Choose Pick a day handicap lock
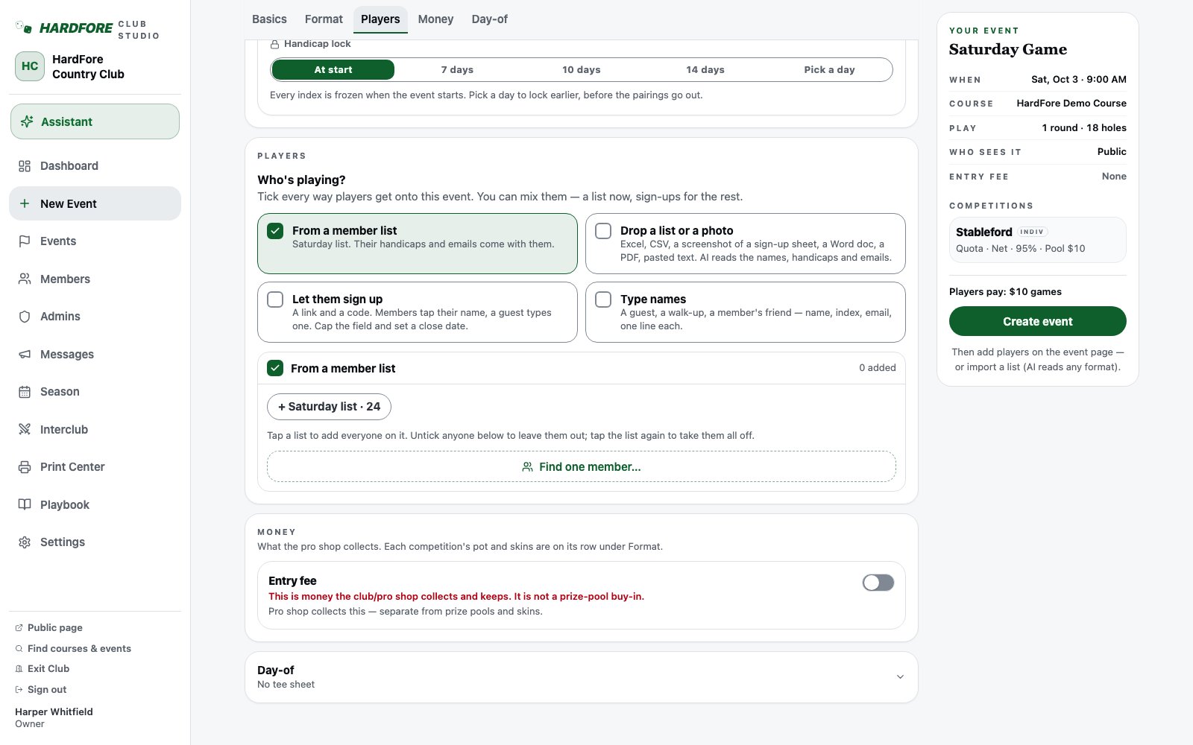 [829, 69]
